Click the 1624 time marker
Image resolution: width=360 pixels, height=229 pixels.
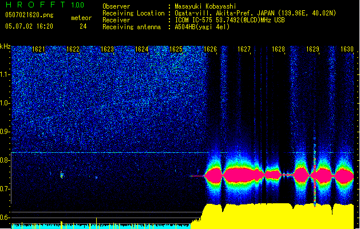coord(142,49)
